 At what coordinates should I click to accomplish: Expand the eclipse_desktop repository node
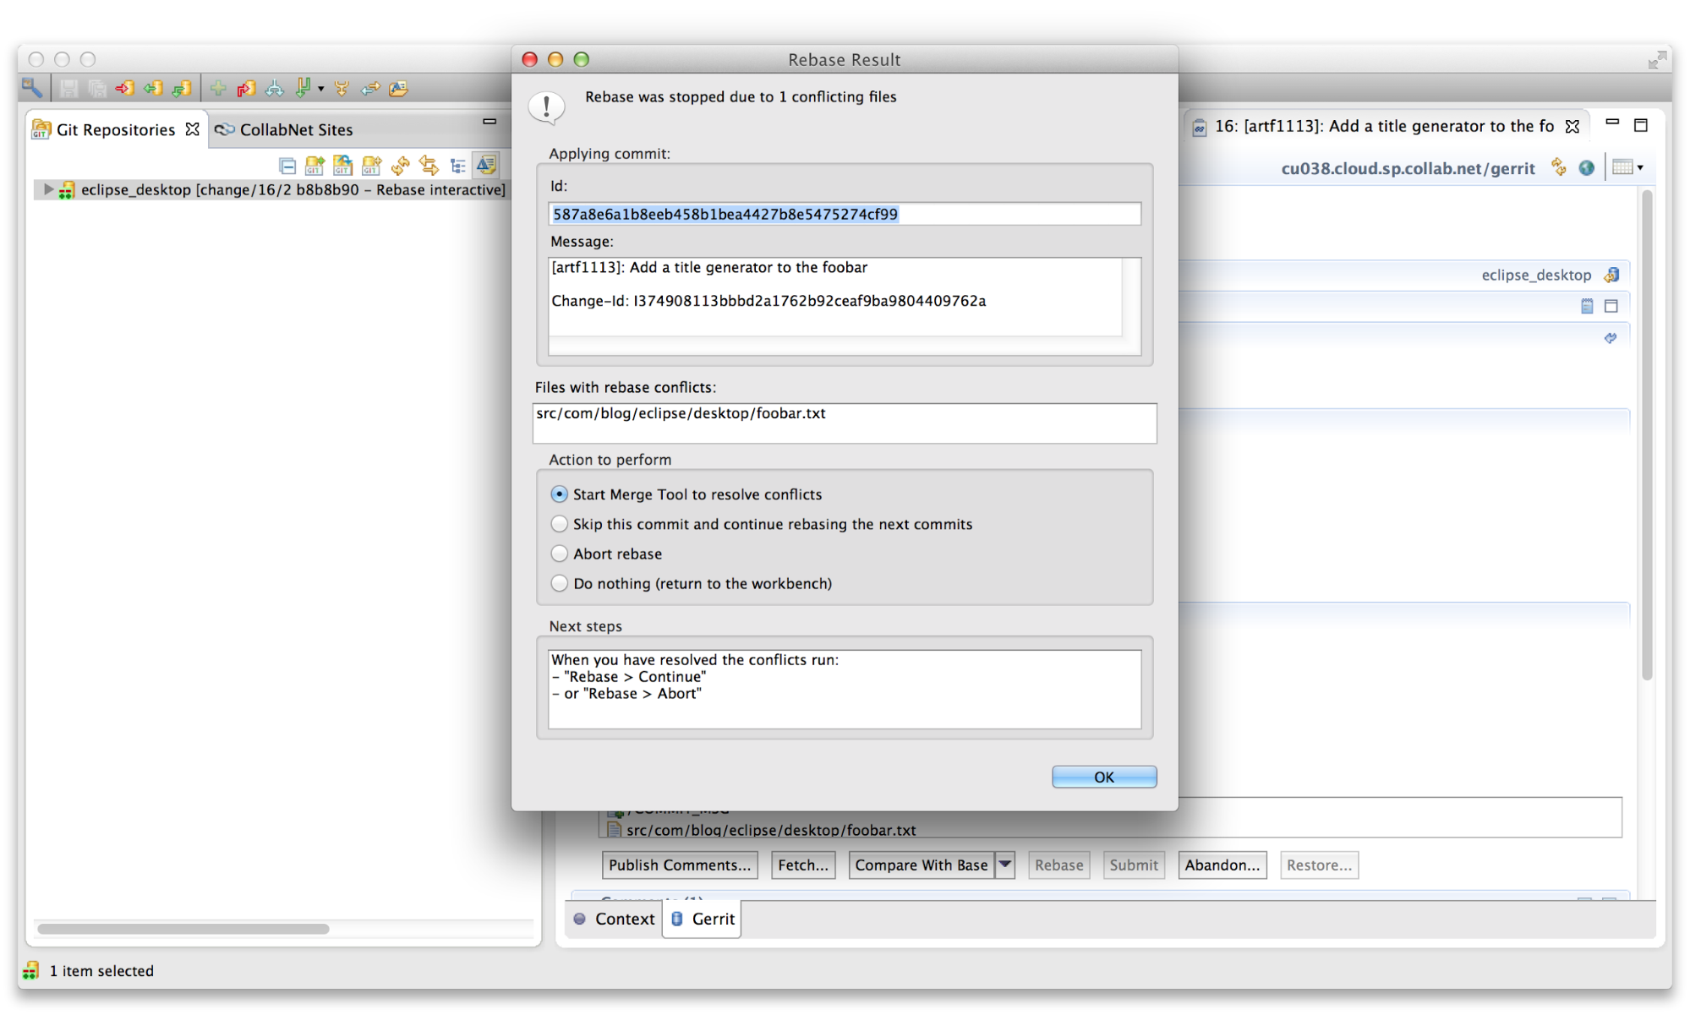47,189
